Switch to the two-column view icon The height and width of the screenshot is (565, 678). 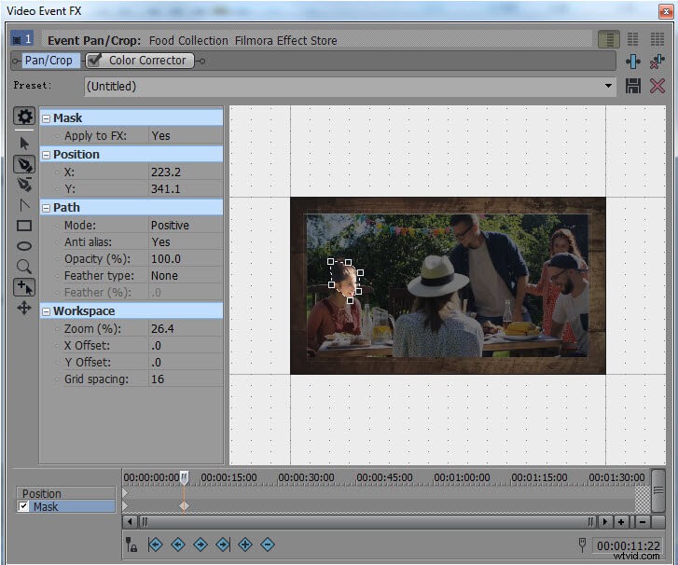click(633, 39)
